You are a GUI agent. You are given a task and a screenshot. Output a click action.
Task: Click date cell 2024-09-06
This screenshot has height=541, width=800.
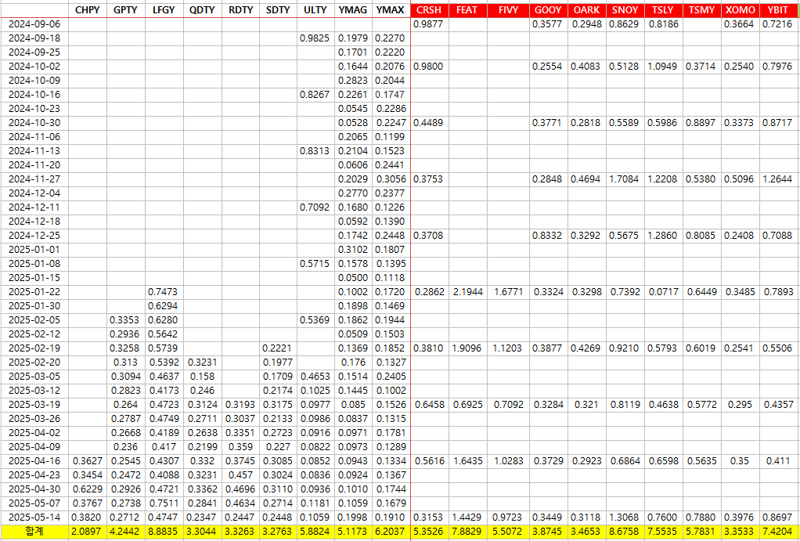click(x=34, y=24)
